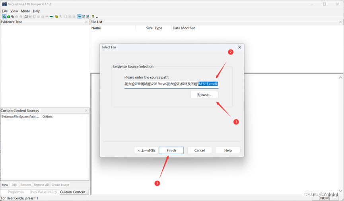Click the Obtain Protected Files icon
This screenshot has width=344, height=201.
click(56, 16)
